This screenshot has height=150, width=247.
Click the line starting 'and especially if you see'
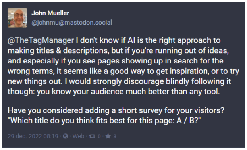[116, 61]
